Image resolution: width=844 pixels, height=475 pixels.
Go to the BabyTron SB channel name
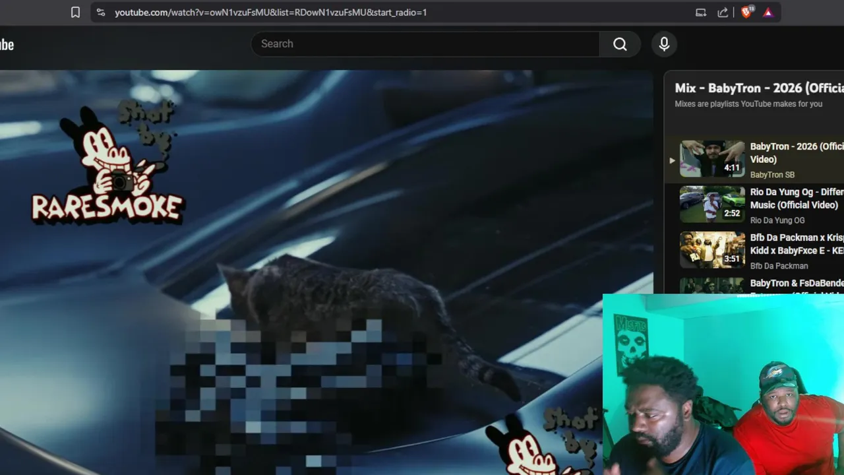[772, 175]
